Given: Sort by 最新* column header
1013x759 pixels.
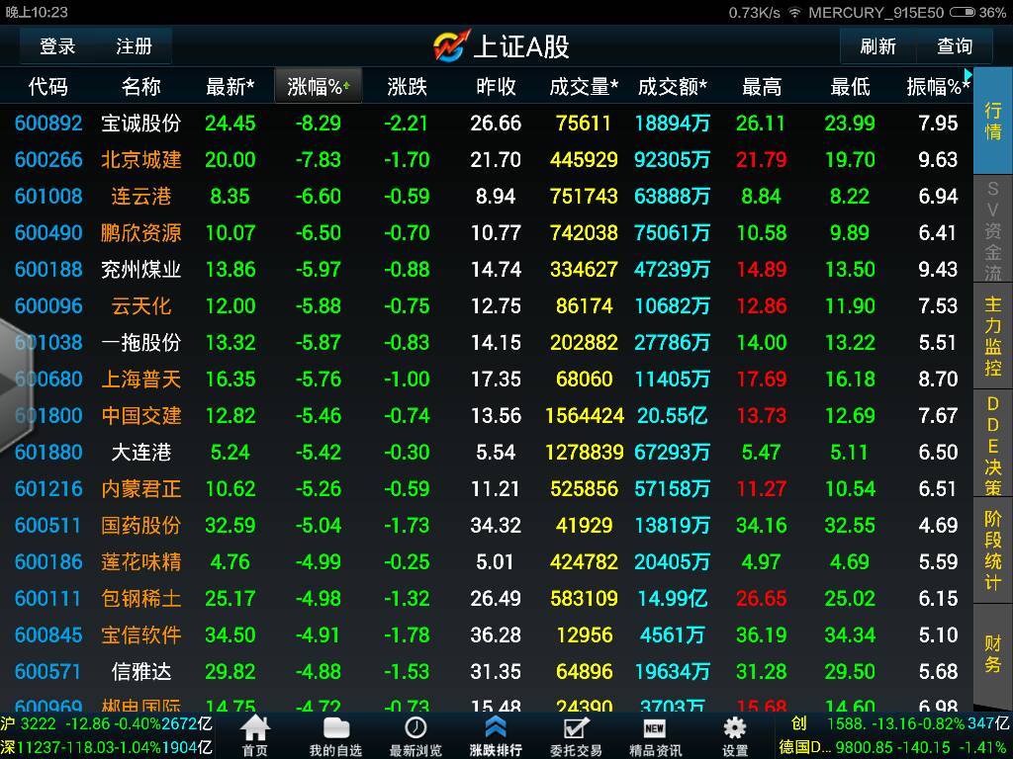Looking at the screenshot, I should point(230,86).
